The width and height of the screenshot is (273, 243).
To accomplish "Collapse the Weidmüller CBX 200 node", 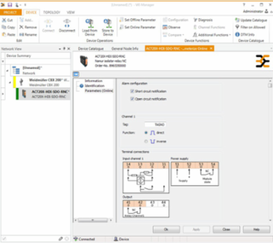I will [10, 82].
